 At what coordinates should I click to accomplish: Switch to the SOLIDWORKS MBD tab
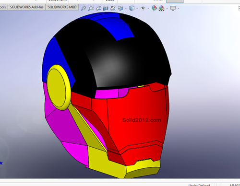[x=62, y=7]
